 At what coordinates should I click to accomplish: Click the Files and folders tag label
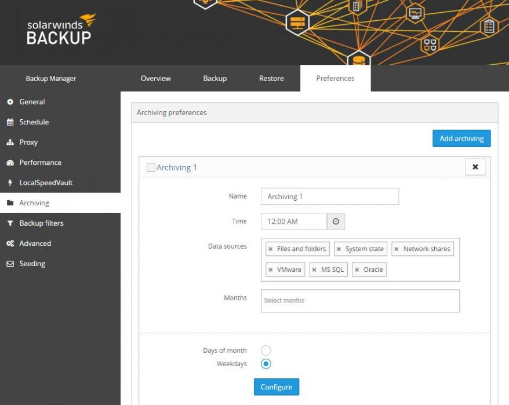coord(301,249)
